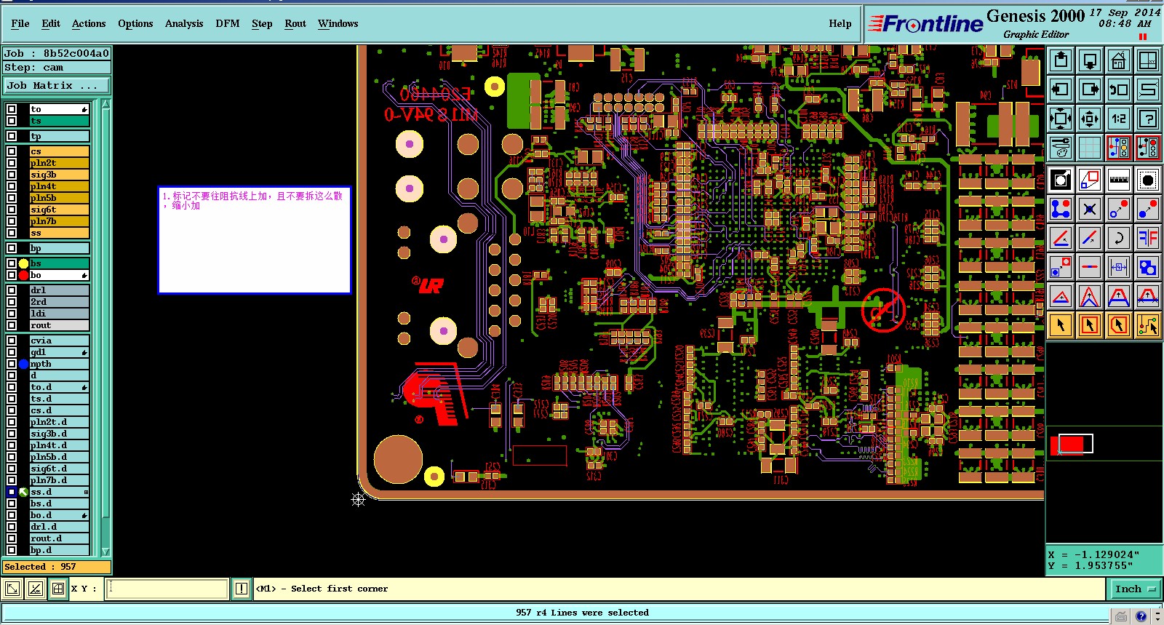Open the Analysis menu
This screenshot has width=1164, height=625.
184,23
